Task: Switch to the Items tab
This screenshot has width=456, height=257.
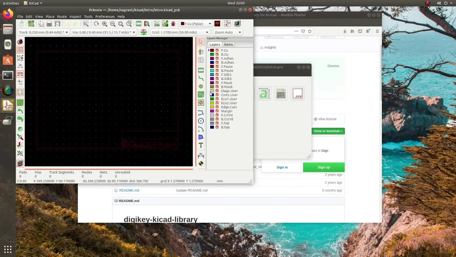Action: (x=228, y=45)
